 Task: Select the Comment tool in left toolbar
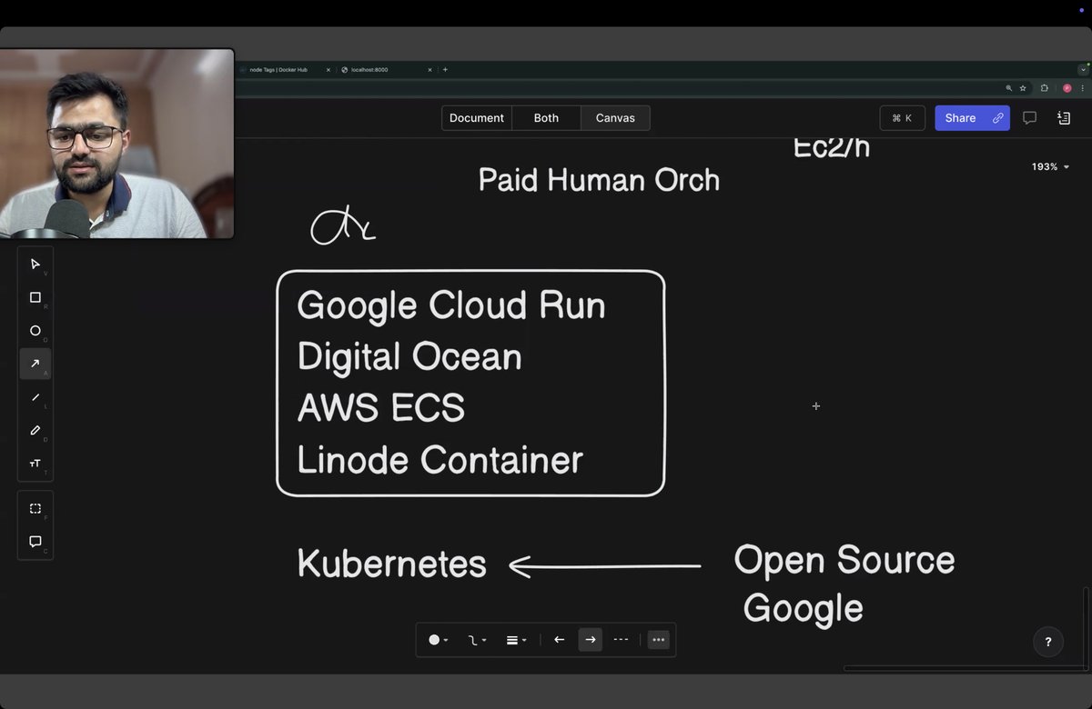click(35, 542)
